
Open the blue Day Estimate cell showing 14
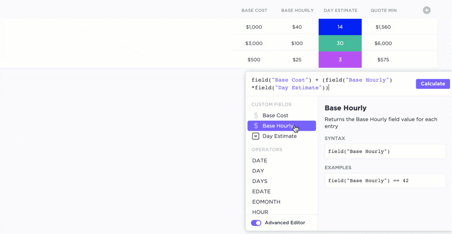340,27
